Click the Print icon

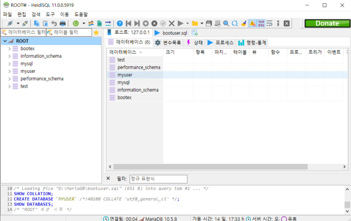coord(63,23)
